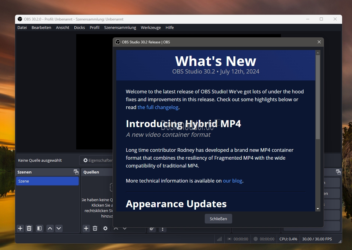
Task: Remove source with the Quellen trash icon
Action: coord(95,228)
